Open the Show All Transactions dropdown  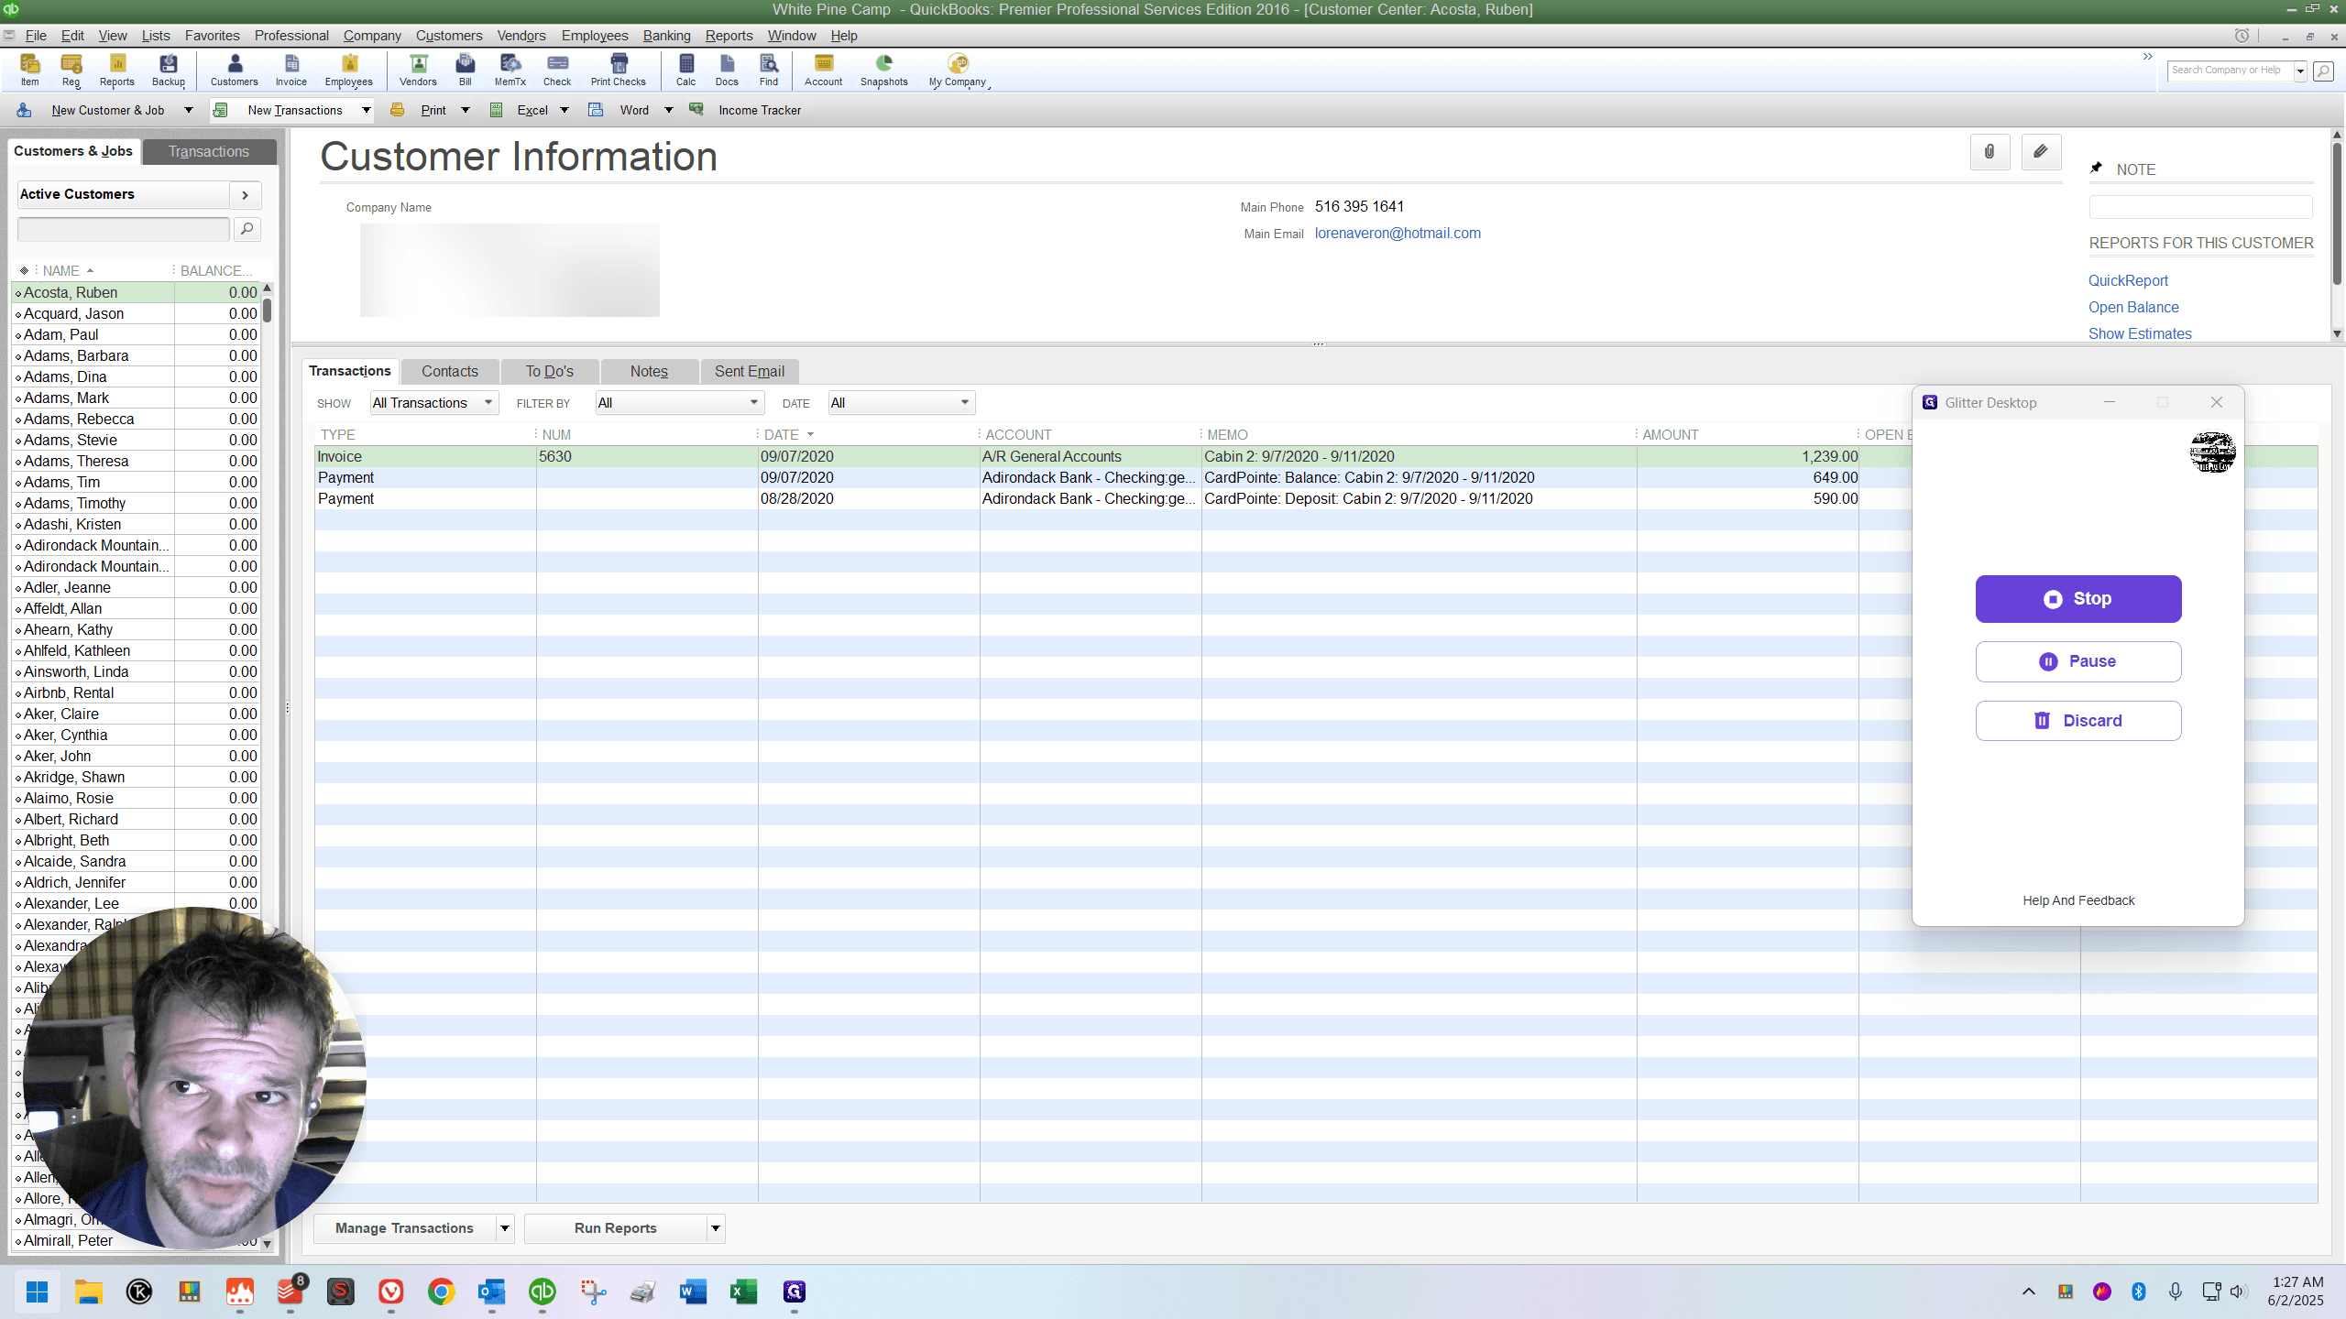(434, 403)
